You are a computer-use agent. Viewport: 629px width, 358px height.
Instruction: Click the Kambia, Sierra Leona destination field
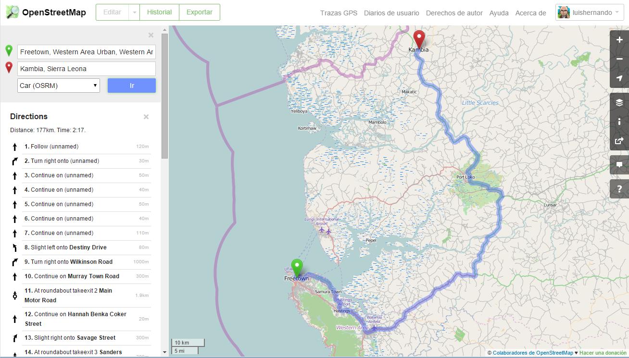87,69
